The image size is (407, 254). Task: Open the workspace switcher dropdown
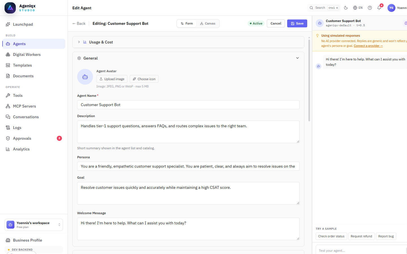34,225
